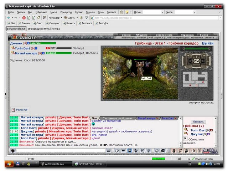Viewport: 228px width, 171px height.
Task: Click the Обновить button
Action: pos(198,121)
